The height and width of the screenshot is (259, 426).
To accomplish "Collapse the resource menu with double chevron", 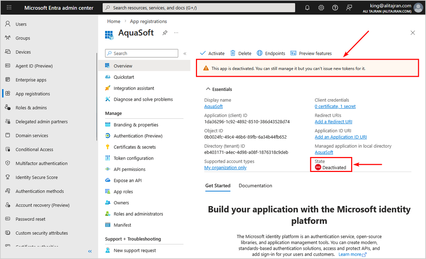I will [185, 54].
